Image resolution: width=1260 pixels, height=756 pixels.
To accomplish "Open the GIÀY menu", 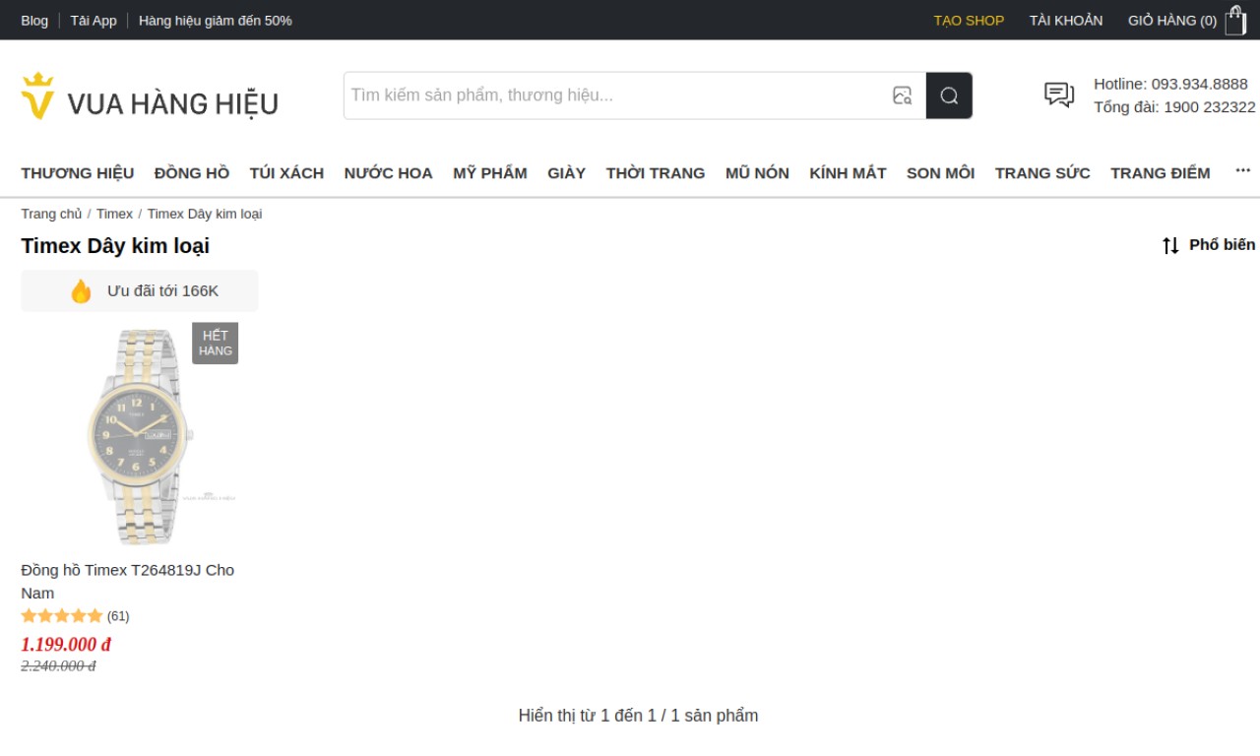I will 567,173.
